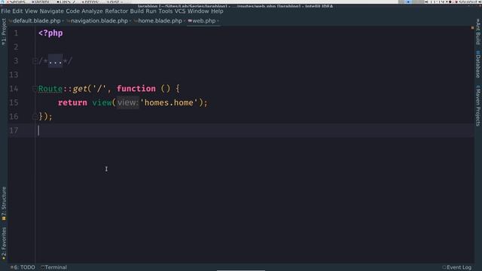
Task: Click the Structure panel icon
Action: [x=4, y=218]
